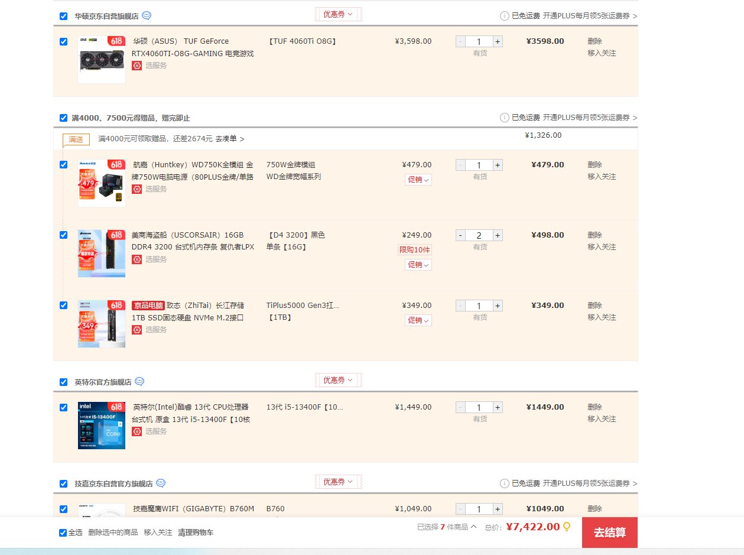
Task: Open 英特尔官方旗舰店 store name link
Action: click(103, 382)
